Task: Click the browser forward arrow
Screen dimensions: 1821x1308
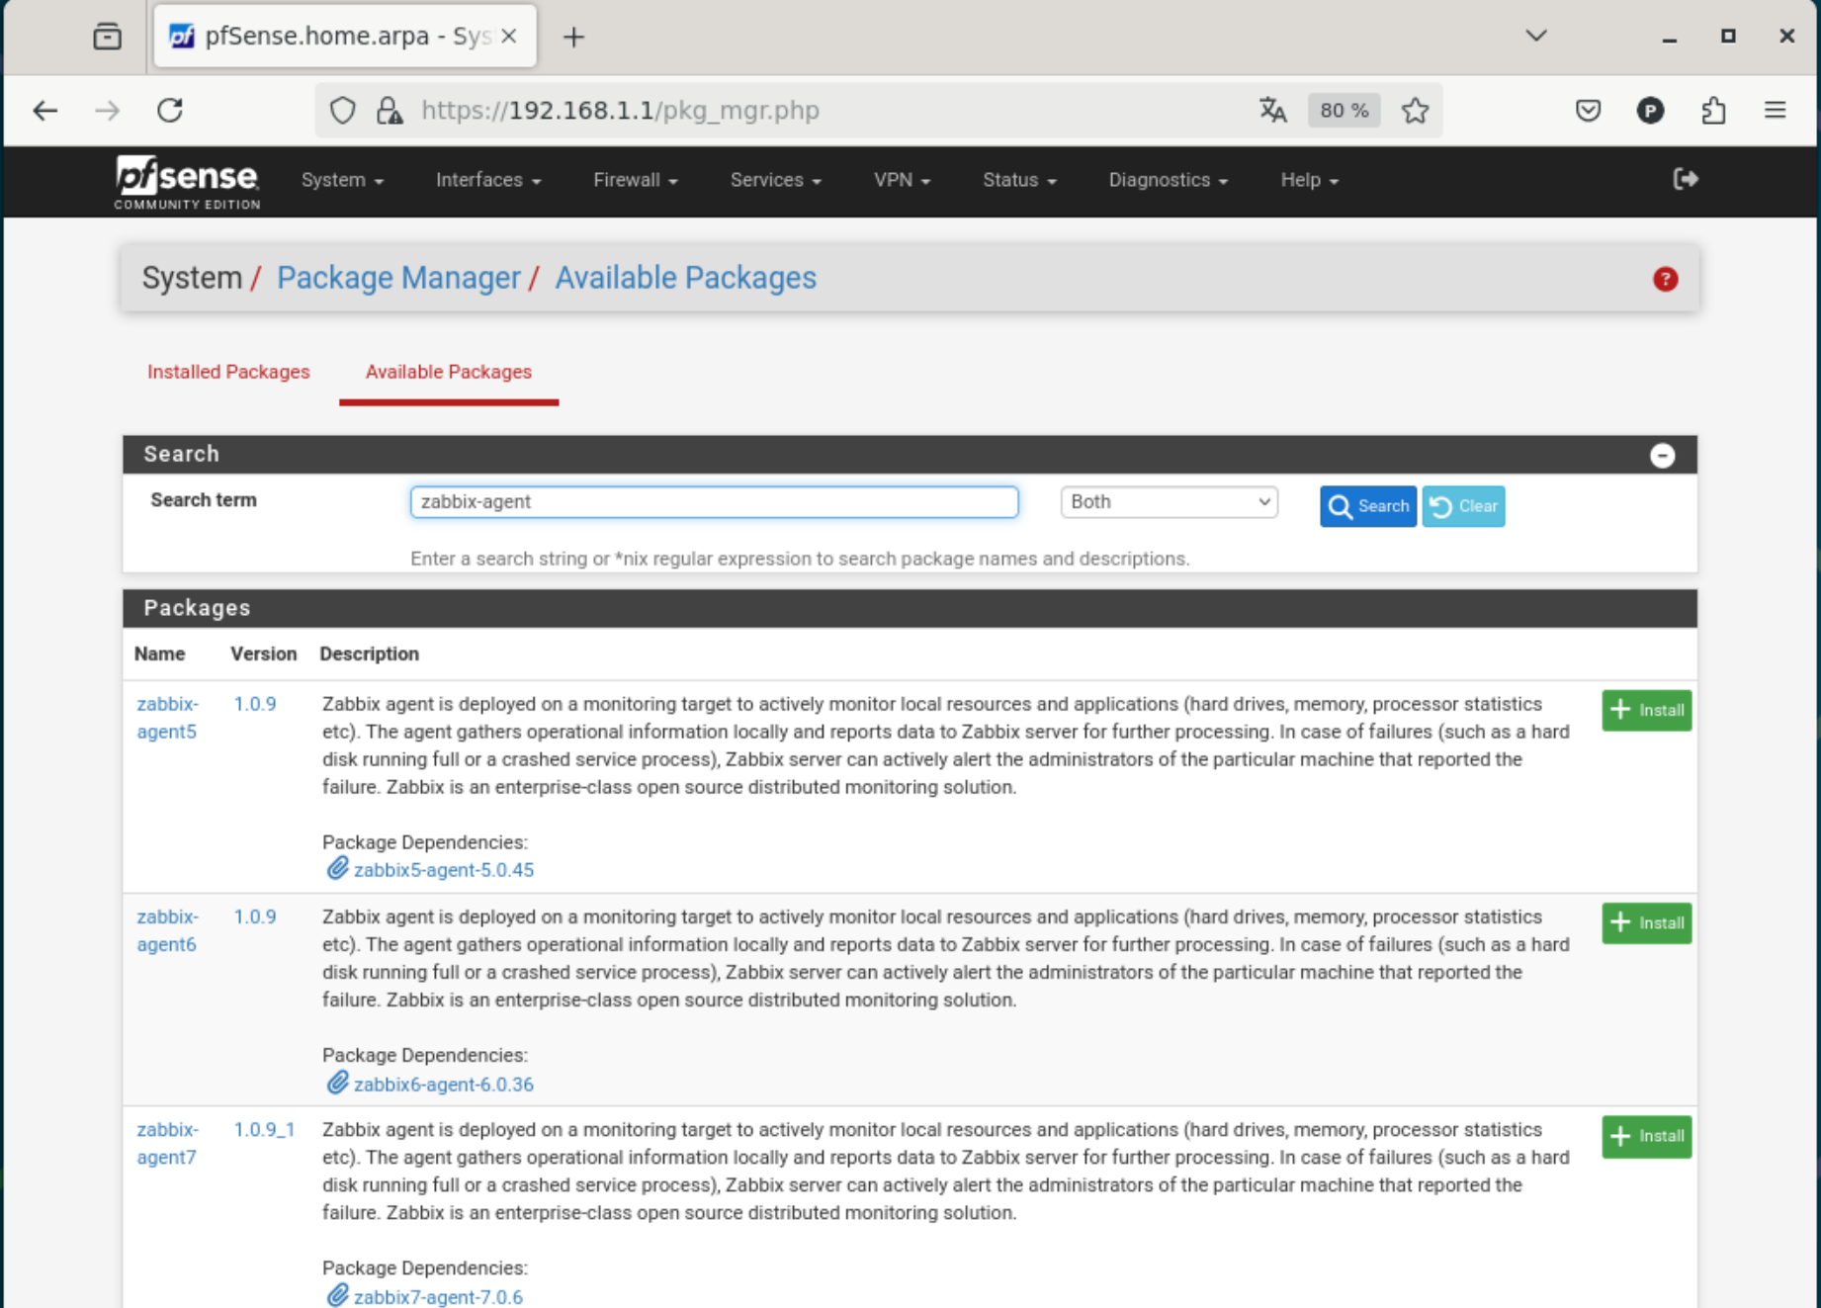Action: [107, 111]
